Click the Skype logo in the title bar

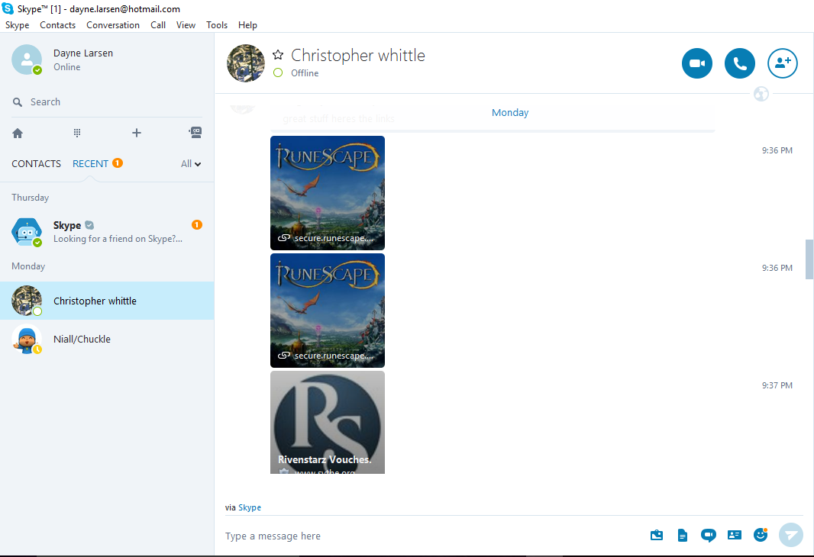point(8,8)
